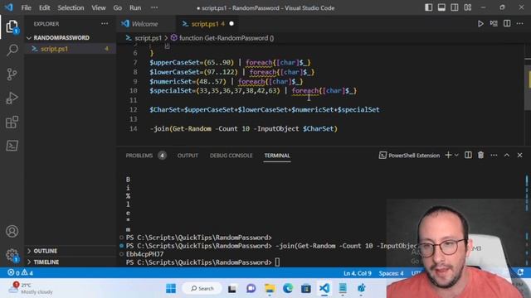Switch to the DEBUG CONSOLE tab
The image size is (531, 298).
pyautogui.click(x=231, y=156)
